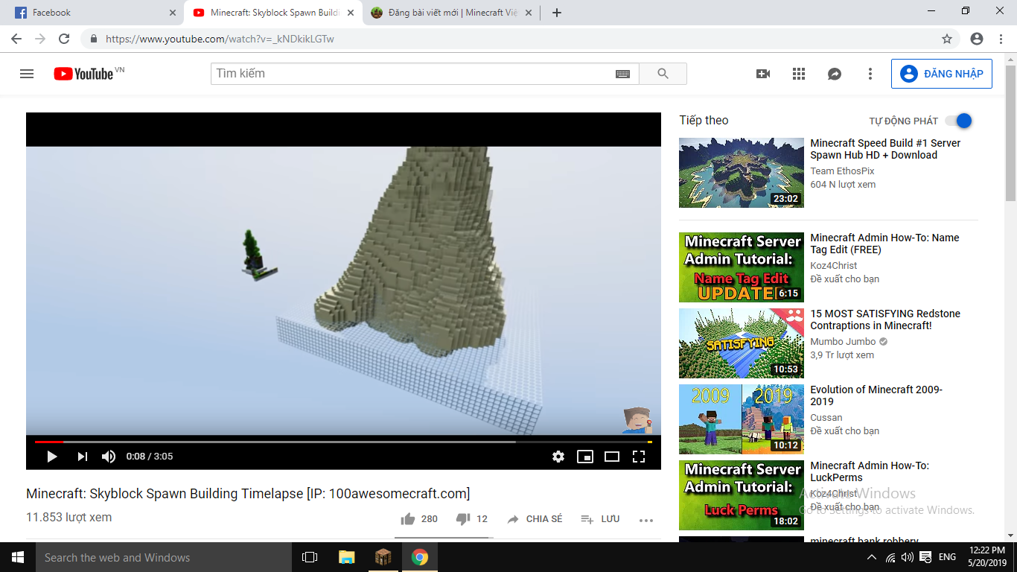1017x572 pixels.
Task: Open the player settings gear
Action: (x=558, y=457)
